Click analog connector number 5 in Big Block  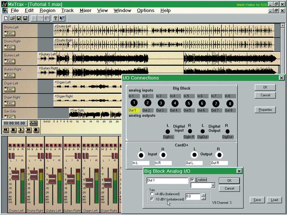(189, 103)
